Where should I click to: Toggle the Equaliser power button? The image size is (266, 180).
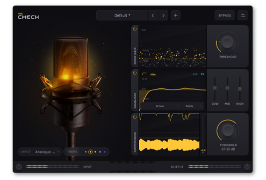[x=135, y=73]
